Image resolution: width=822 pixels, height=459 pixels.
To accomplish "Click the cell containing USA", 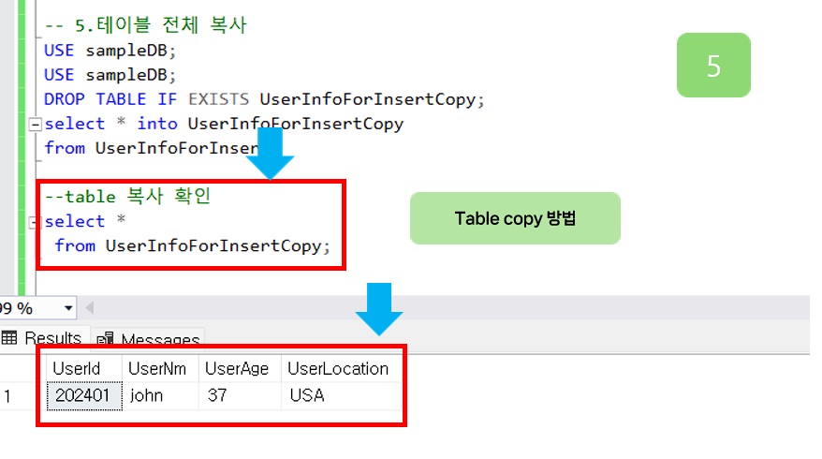I will coord(342,395).
